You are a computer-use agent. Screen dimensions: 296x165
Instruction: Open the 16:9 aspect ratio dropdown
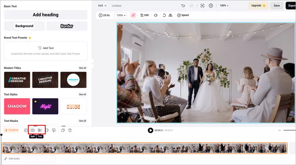point(102,5)
